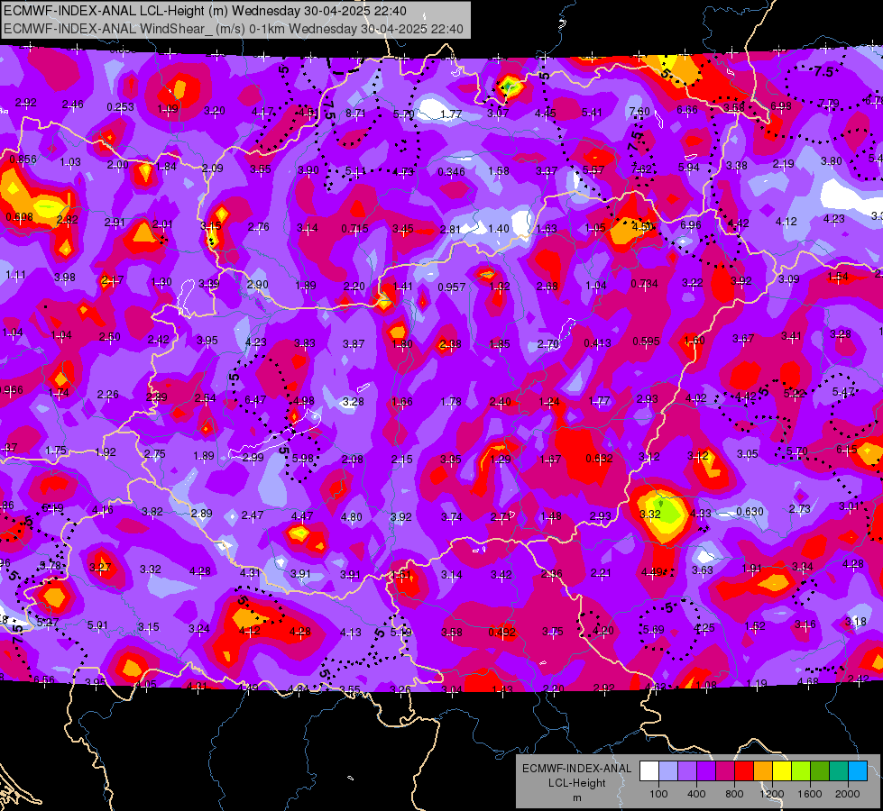This screenshot has width=883, height=811.
Task: Select the red swatch in the legend
Action: click(744, 771)
